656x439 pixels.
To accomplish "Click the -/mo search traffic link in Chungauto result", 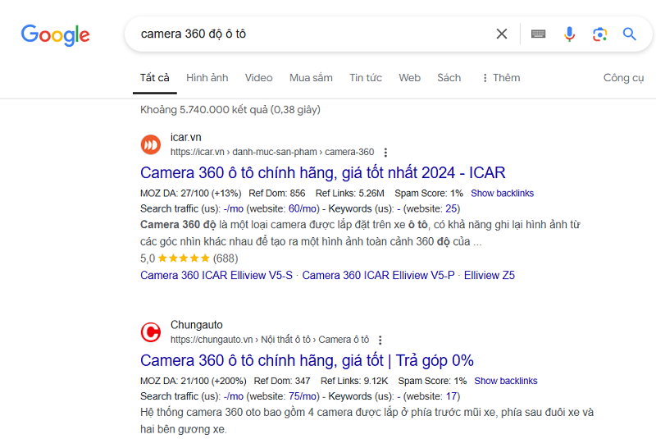I will (234, 396).
